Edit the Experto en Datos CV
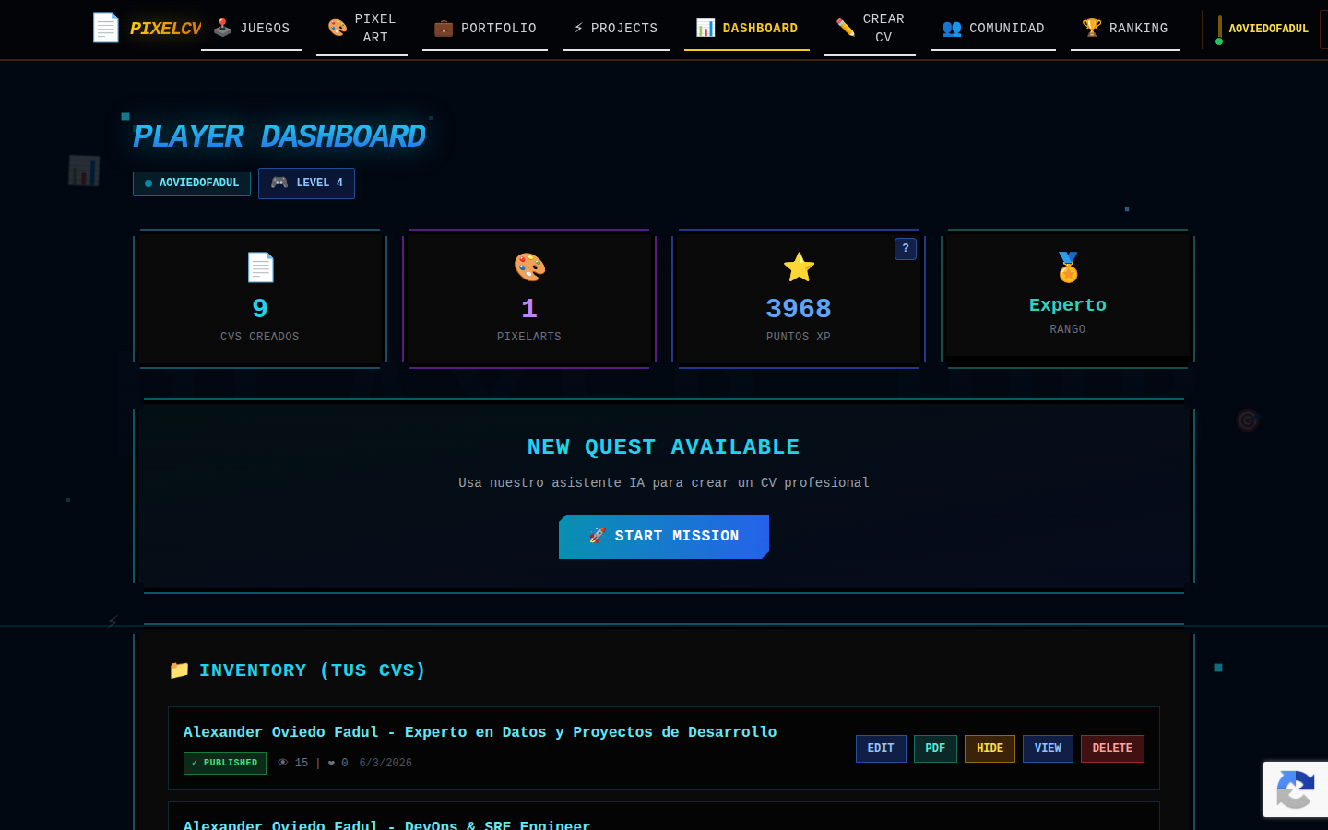Viewport: 1328px width, 830px height. pyautogui.click(x=881, y=749)
